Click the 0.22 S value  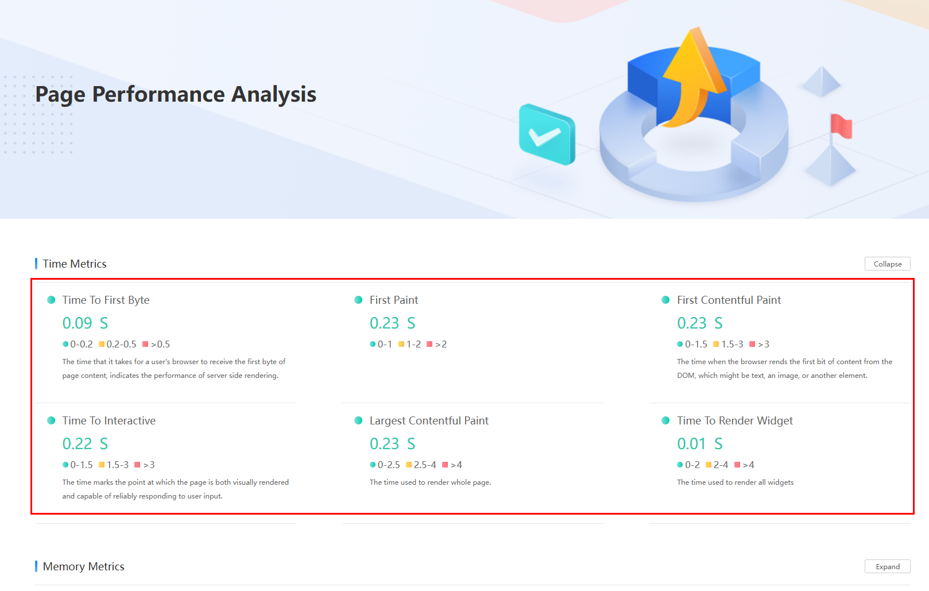click(x=85, y=444)
